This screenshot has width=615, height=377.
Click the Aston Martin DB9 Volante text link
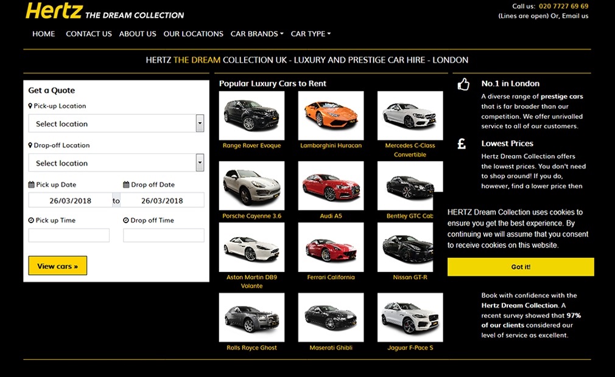252,282
